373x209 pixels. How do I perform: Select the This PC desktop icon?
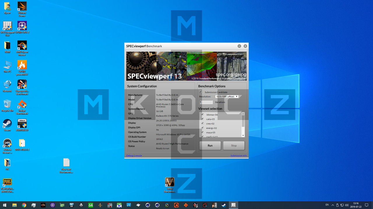coord(7,67)
